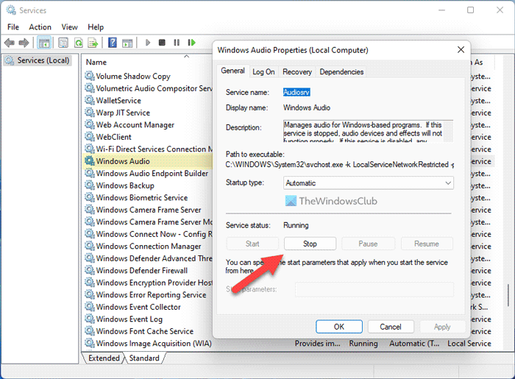
Task: Click the Name column header
Action: [x=96, y=62]
